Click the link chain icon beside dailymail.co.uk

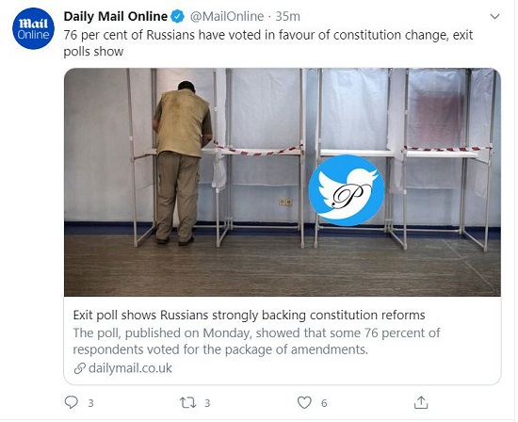point(80,368)
